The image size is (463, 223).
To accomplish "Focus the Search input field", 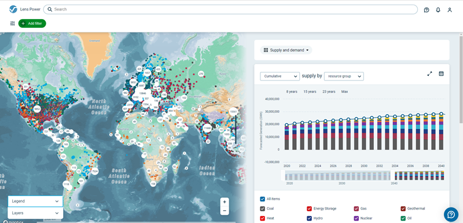I will pyautogui.click(x=230, y=9).
